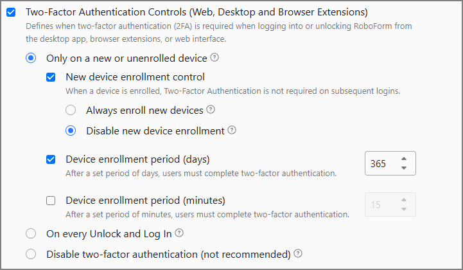Decrease enrollment period days value
This screenshot has height=270, width=463.
tap(403, 168)
